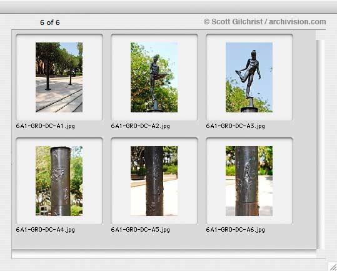Click the 6 of 6 counter text
The height and width of the screenshot is (271, 337).
(50, 22)
